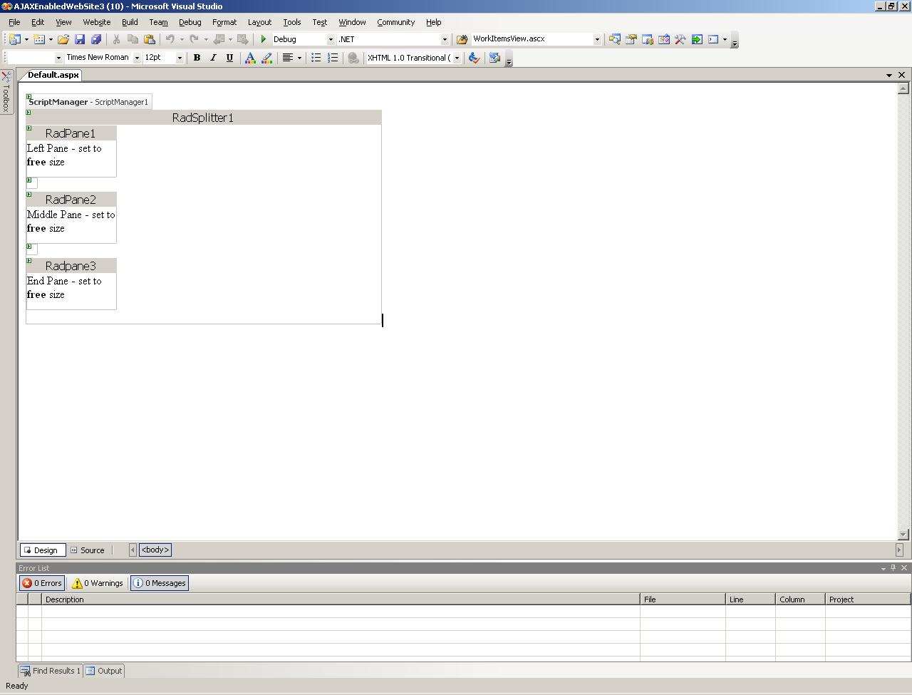Click the Undo arrow icon

point(170,39)
